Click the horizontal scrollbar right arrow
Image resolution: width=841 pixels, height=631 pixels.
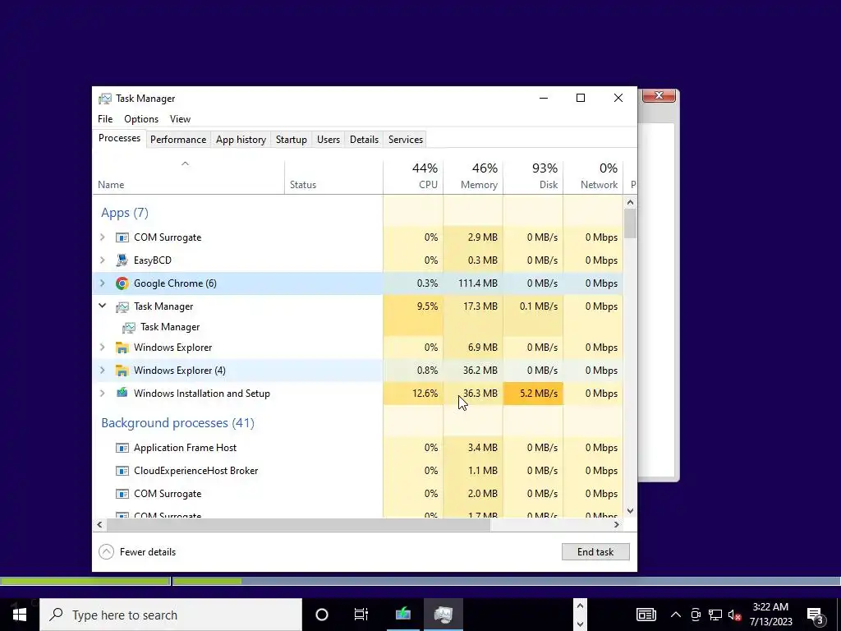(617, 524)
